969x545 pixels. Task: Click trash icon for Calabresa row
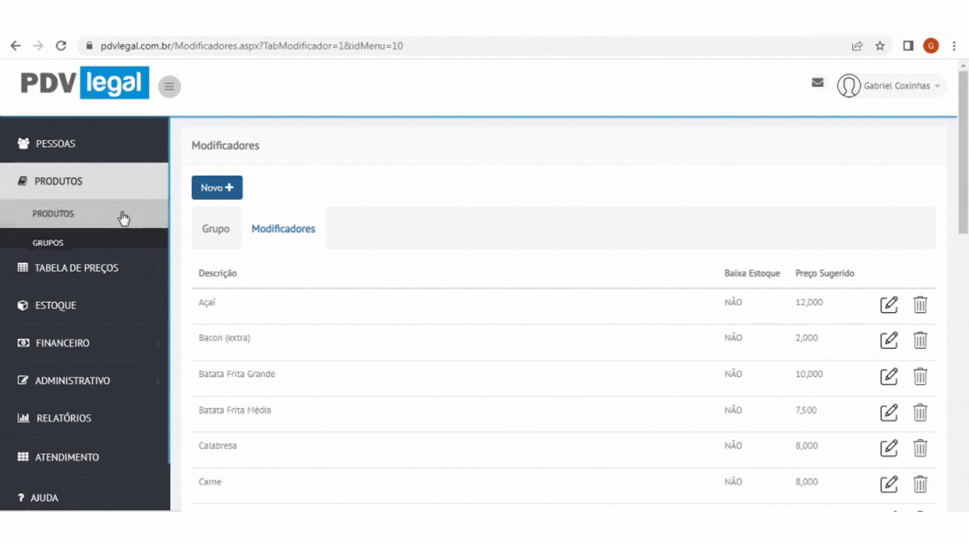pos(920,448)
